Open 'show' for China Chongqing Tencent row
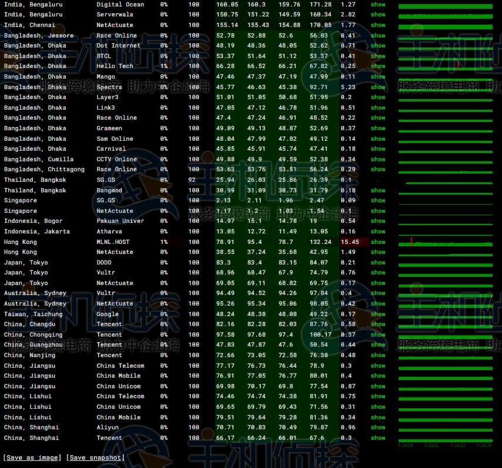This screenshot has height=468, width=502. click(378, 335)
